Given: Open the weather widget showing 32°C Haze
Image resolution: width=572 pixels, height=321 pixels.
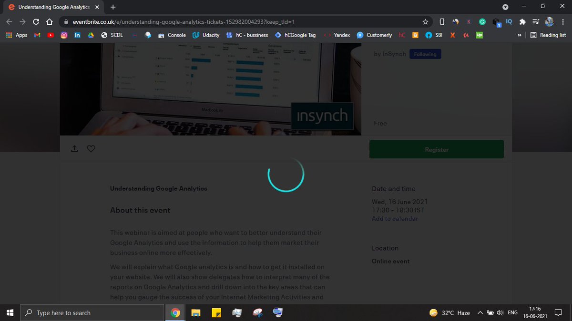Looking at the screenshot, I should click(x=450, y=313).
